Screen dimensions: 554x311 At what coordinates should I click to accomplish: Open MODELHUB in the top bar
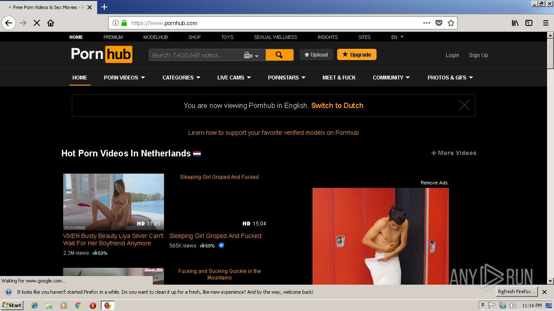155,37
